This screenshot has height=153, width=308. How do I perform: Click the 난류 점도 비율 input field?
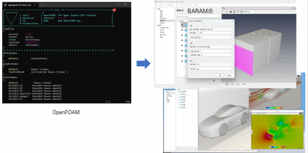pos(216,55)
